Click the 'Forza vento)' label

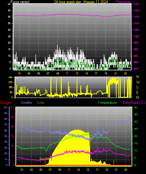point(20,2)
